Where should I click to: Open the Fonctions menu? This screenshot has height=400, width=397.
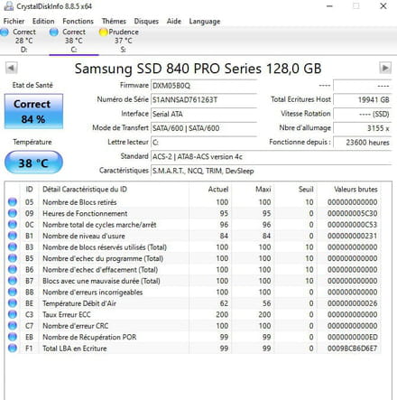(x=78, y=22)
